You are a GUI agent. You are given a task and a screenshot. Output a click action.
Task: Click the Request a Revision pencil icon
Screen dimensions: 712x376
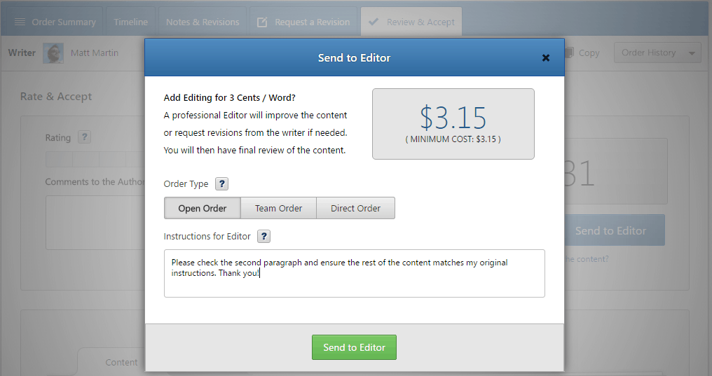tap(262, 22)
